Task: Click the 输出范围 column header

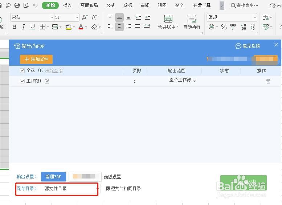Action: [x=176, y=71]
